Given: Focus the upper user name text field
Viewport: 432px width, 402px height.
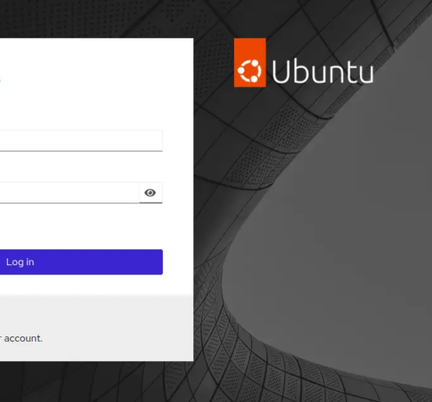Looking at the screenshot, I should point(81,141).
